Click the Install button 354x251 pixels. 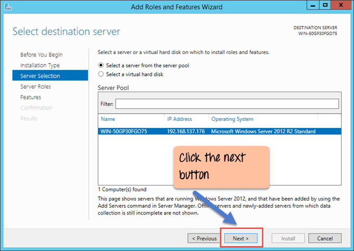(288, 238)
